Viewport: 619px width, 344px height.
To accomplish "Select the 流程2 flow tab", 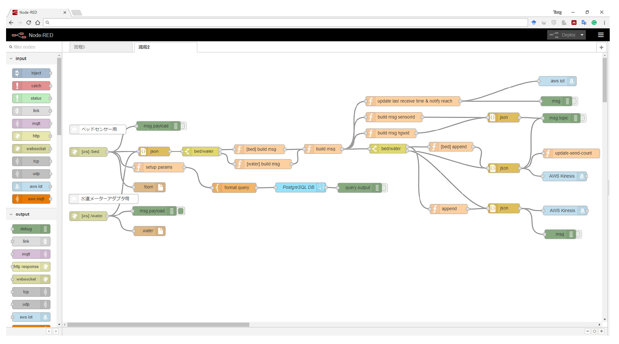I will (x=165, y=47).
